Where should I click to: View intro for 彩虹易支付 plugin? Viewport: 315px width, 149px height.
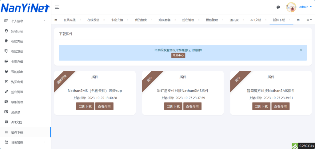[x=192, y=106]
